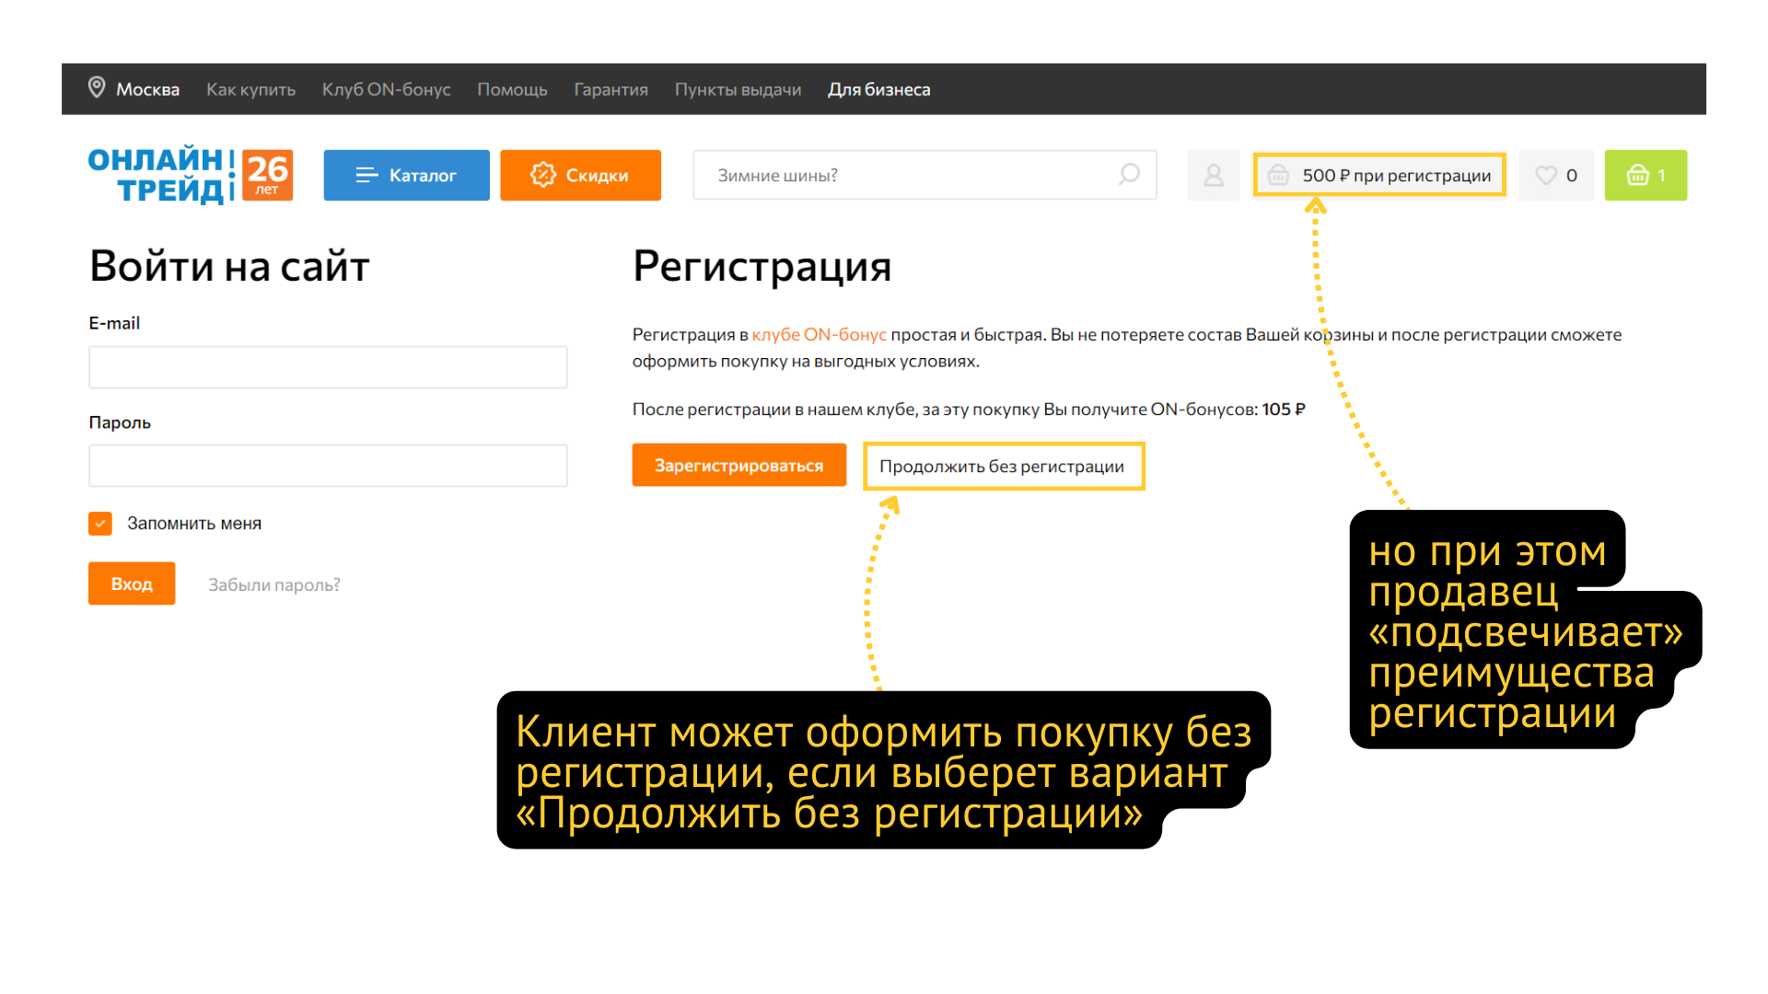The image size is (1768, 994).
Task: Click the Пароль input field
Action: (x=328, y=466)
